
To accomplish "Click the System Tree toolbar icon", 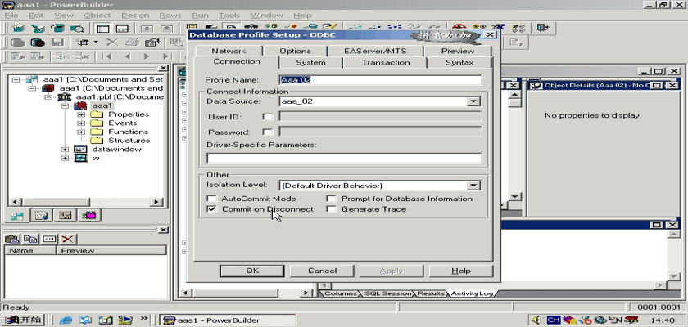I will [103, 29].
